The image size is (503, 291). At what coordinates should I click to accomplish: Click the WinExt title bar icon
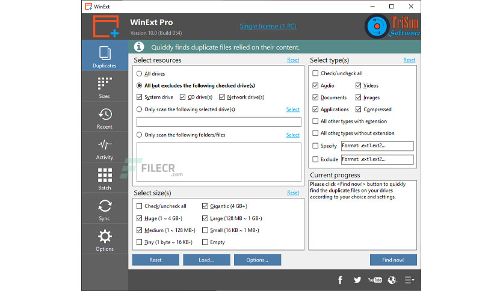click(88, 7)
